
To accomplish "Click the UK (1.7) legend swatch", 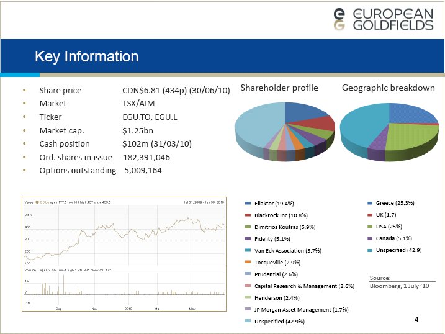I will pyautogui.click(x=370, y=215).
